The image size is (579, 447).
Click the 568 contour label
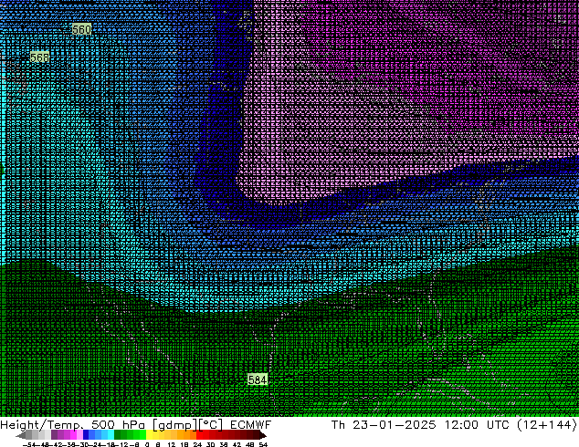(x=39, y=57)
